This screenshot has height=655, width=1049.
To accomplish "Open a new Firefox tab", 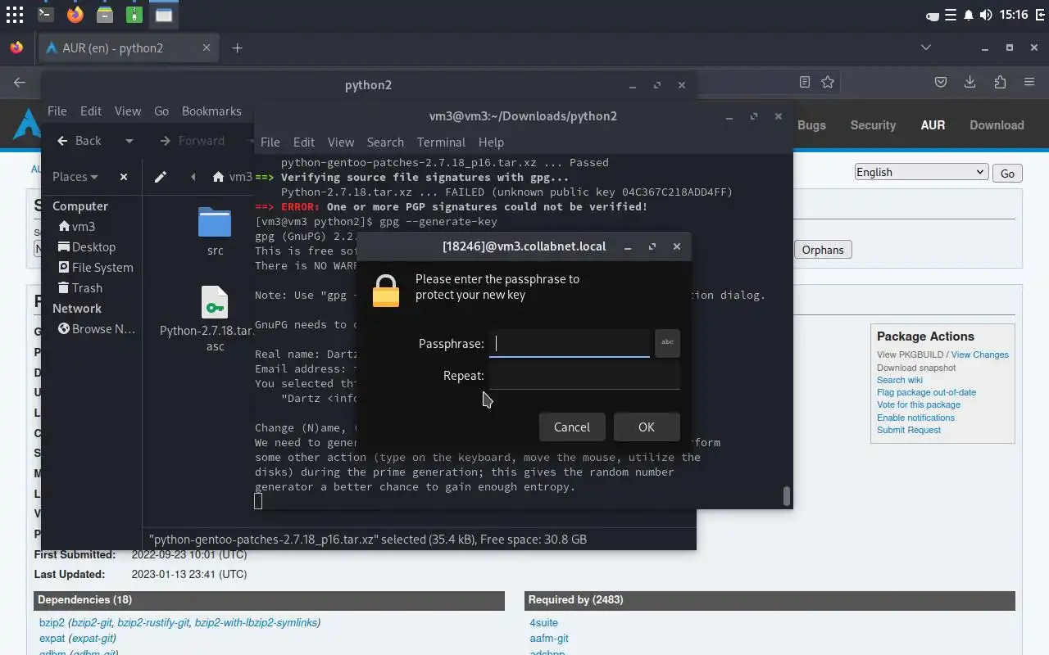I will (237, 47).
